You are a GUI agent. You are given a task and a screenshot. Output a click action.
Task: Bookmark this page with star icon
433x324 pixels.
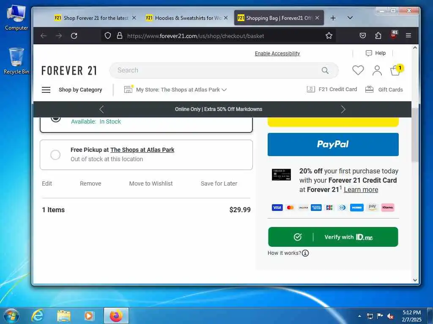[x=329, y=36]
